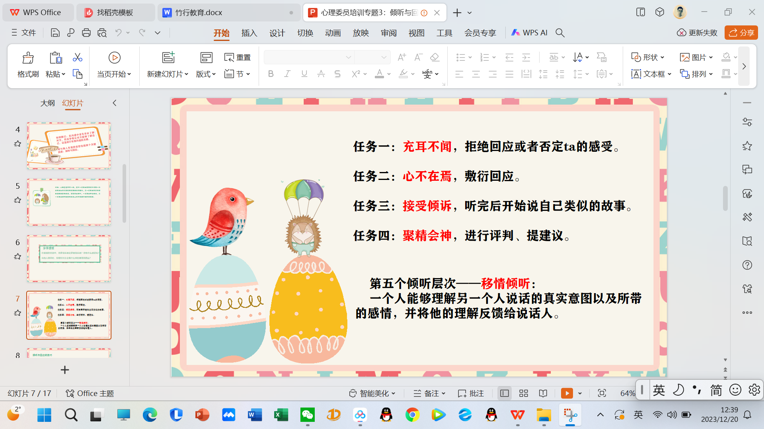Click the Smart Beautify button
This screenshot has height=429, width=764.
coord(372,393)
